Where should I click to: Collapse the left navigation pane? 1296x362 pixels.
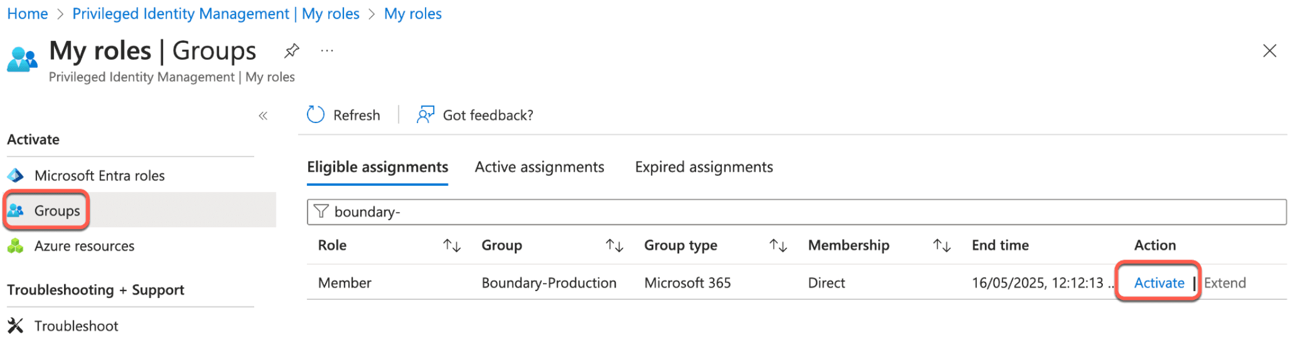pyautogui.click(x=263, y=116)
